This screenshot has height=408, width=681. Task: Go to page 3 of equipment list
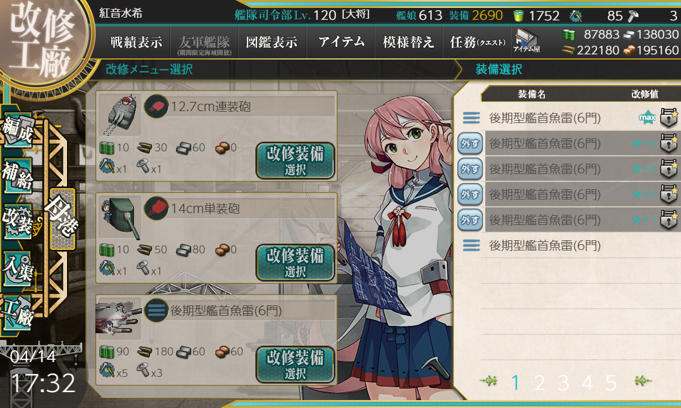pyautogui.click(x=563, y=383)
